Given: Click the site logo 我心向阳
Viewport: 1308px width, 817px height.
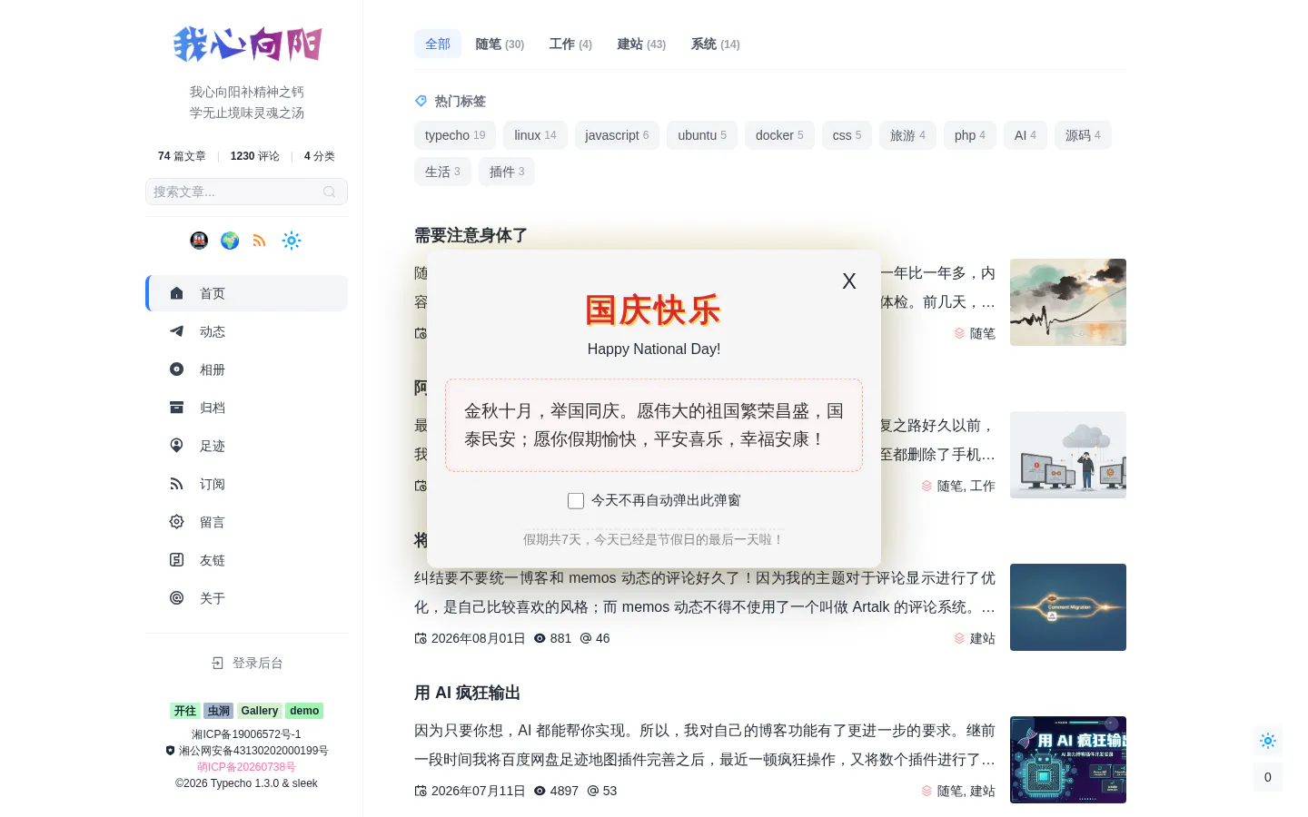Looking at the screenshot, I should [247, 44].
